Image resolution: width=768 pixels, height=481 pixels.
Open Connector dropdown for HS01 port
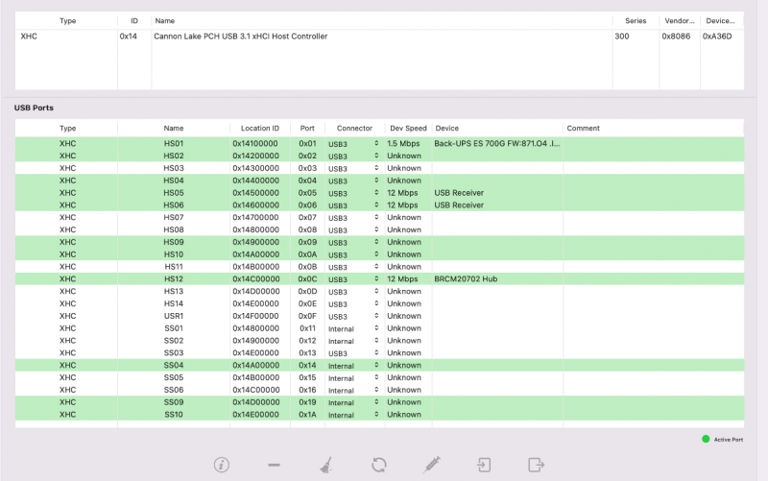[352, 144]
